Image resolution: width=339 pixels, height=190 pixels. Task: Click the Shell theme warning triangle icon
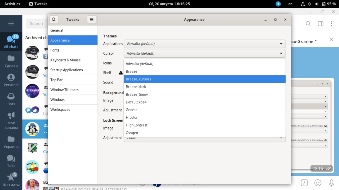coord(121,73)
